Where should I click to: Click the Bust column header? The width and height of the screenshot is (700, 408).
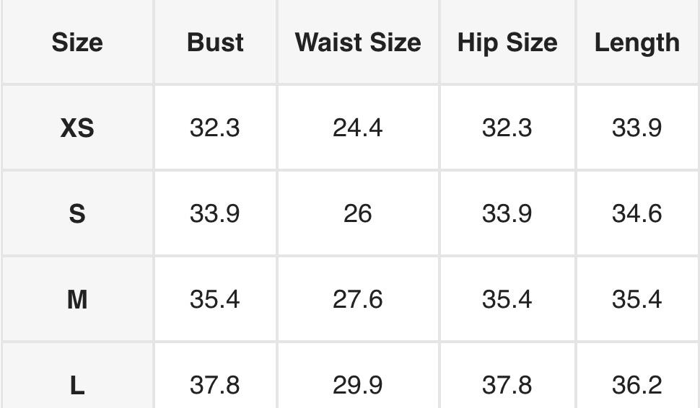coord(215,43)
